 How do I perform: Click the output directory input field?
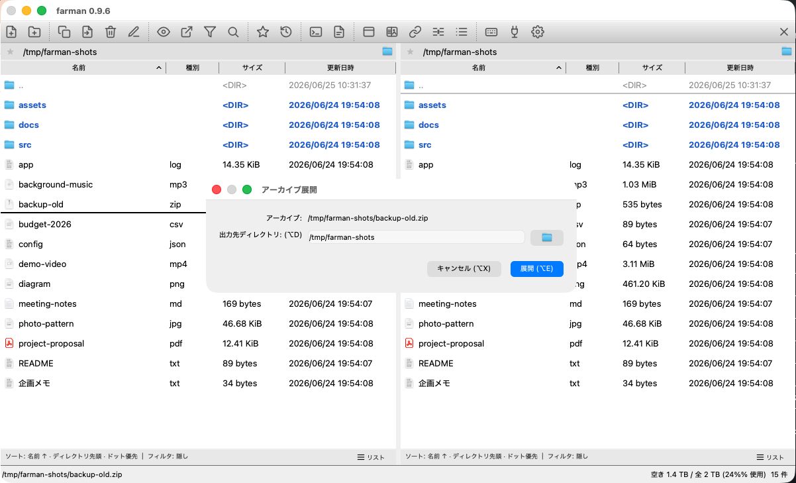[x=416, y=237]
